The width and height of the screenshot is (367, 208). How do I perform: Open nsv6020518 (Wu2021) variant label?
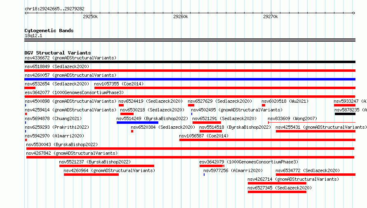285,101
